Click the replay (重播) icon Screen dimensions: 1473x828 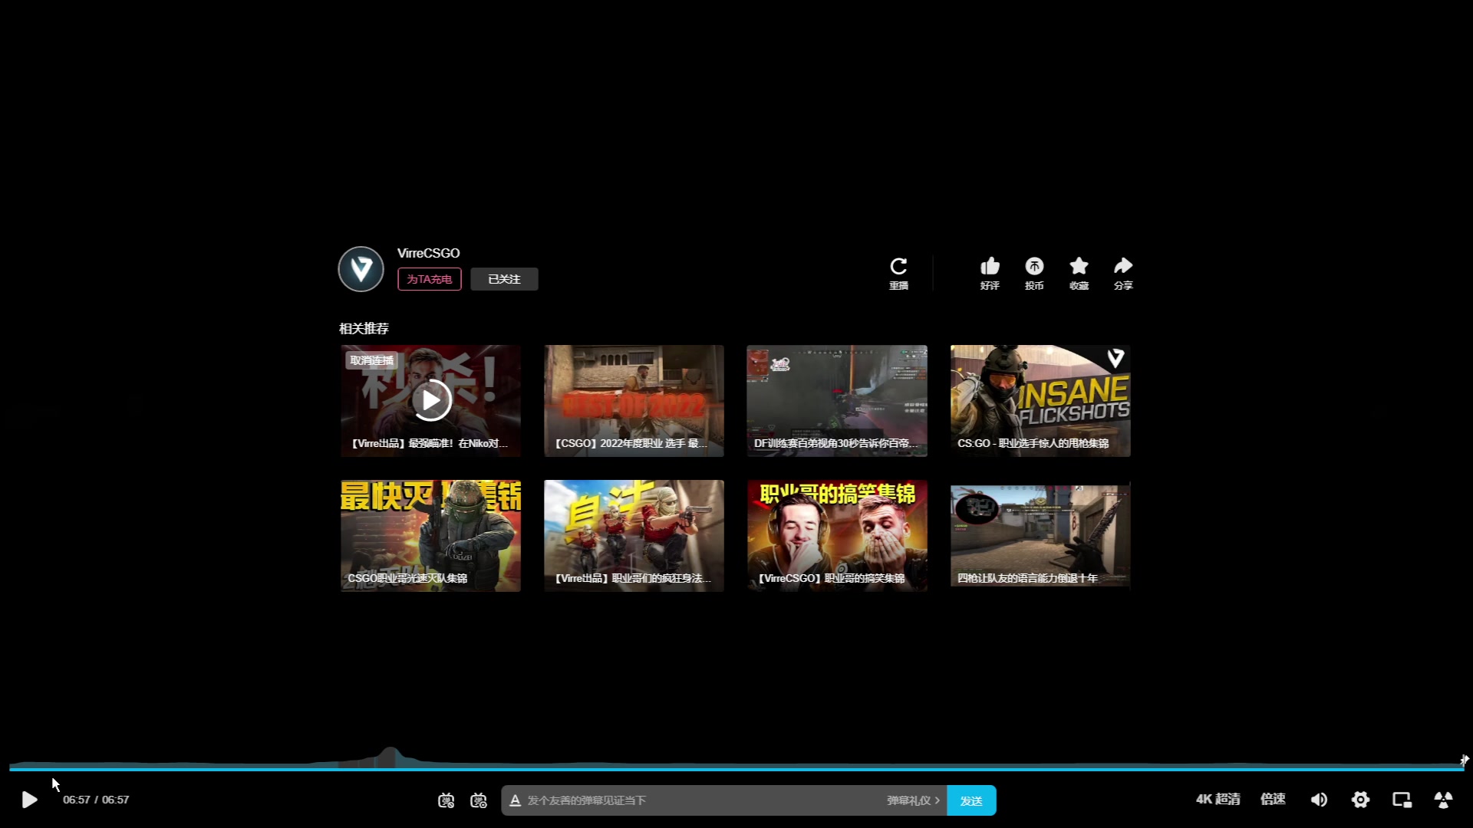[898, 267]
